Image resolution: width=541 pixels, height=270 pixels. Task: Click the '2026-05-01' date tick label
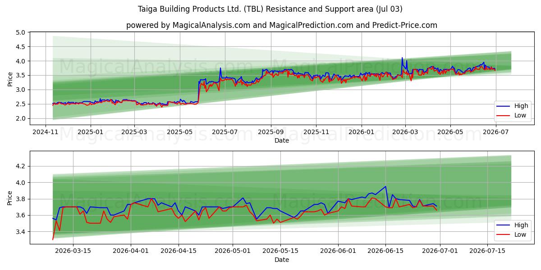tap(233, 251)
